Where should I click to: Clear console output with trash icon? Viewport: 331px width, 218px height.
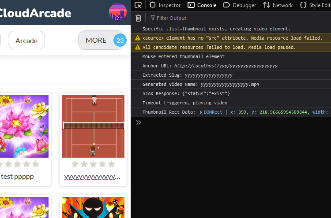point(138,18)
